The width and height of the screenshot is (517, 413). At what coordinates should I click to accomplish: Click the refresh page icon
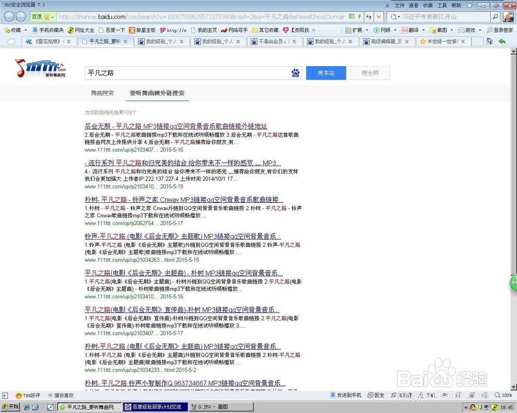pyautogui.click(x=368, y=16)
